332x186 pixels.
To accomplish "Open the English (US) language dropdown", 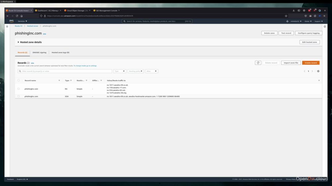I will pyautogui.click(x=22, y=179).
